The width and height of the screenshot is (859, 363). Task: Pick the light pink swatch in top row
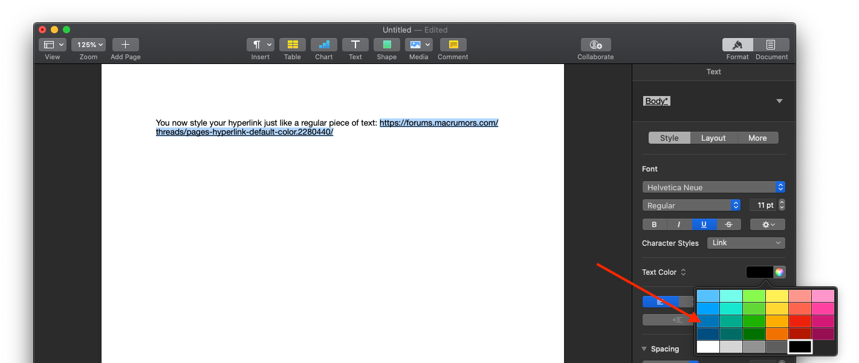823,296
